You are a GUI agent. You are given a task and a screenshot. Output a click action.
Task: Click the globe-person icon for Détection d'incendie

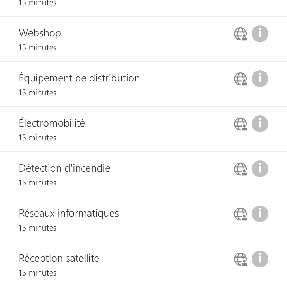click(241, 169)
